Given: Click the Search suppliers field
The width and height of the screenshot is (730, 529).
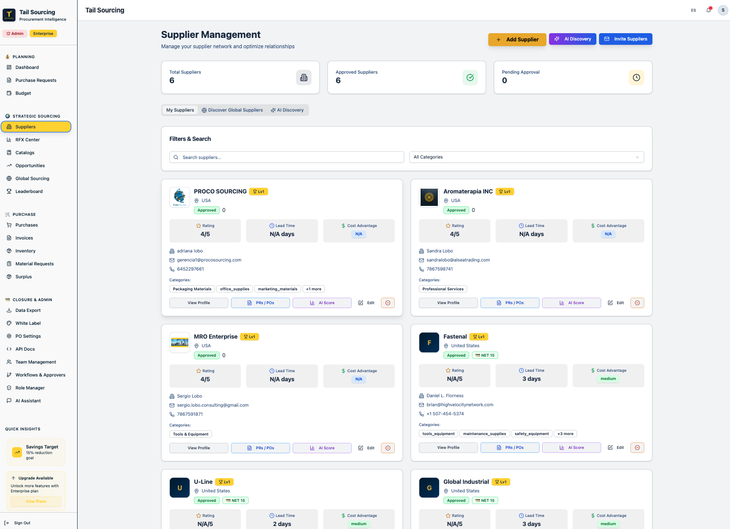Looking at the screenshot, I should [x=287, y=157].
